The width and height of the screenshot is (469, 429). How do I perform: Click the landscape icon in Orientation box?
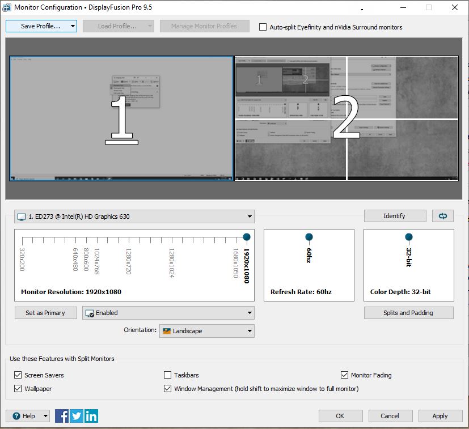tap(166, 331)
